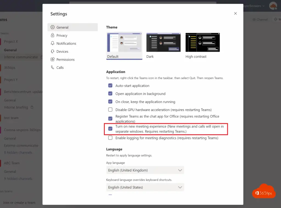This screenshot has height=208, width=281.
Task: Click the Permissions icon in settings menu
Action: point(53,59)
